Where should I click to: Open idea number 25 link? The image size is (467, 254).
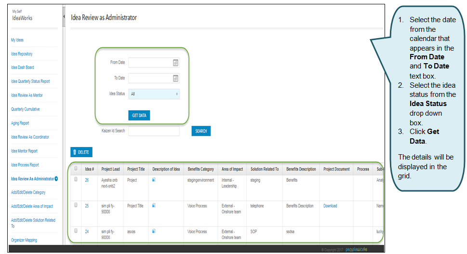pyautogui.click(x=87, y=206)
